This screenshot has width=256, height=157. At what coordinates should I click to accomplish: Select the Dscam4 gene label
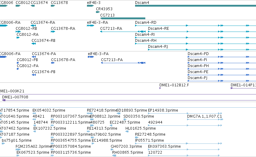point(142,3)
